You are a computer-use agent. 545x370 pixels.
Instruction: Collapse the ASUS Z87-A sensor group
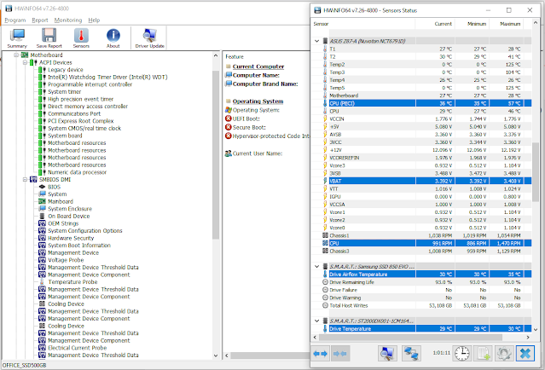pos(316,41)
